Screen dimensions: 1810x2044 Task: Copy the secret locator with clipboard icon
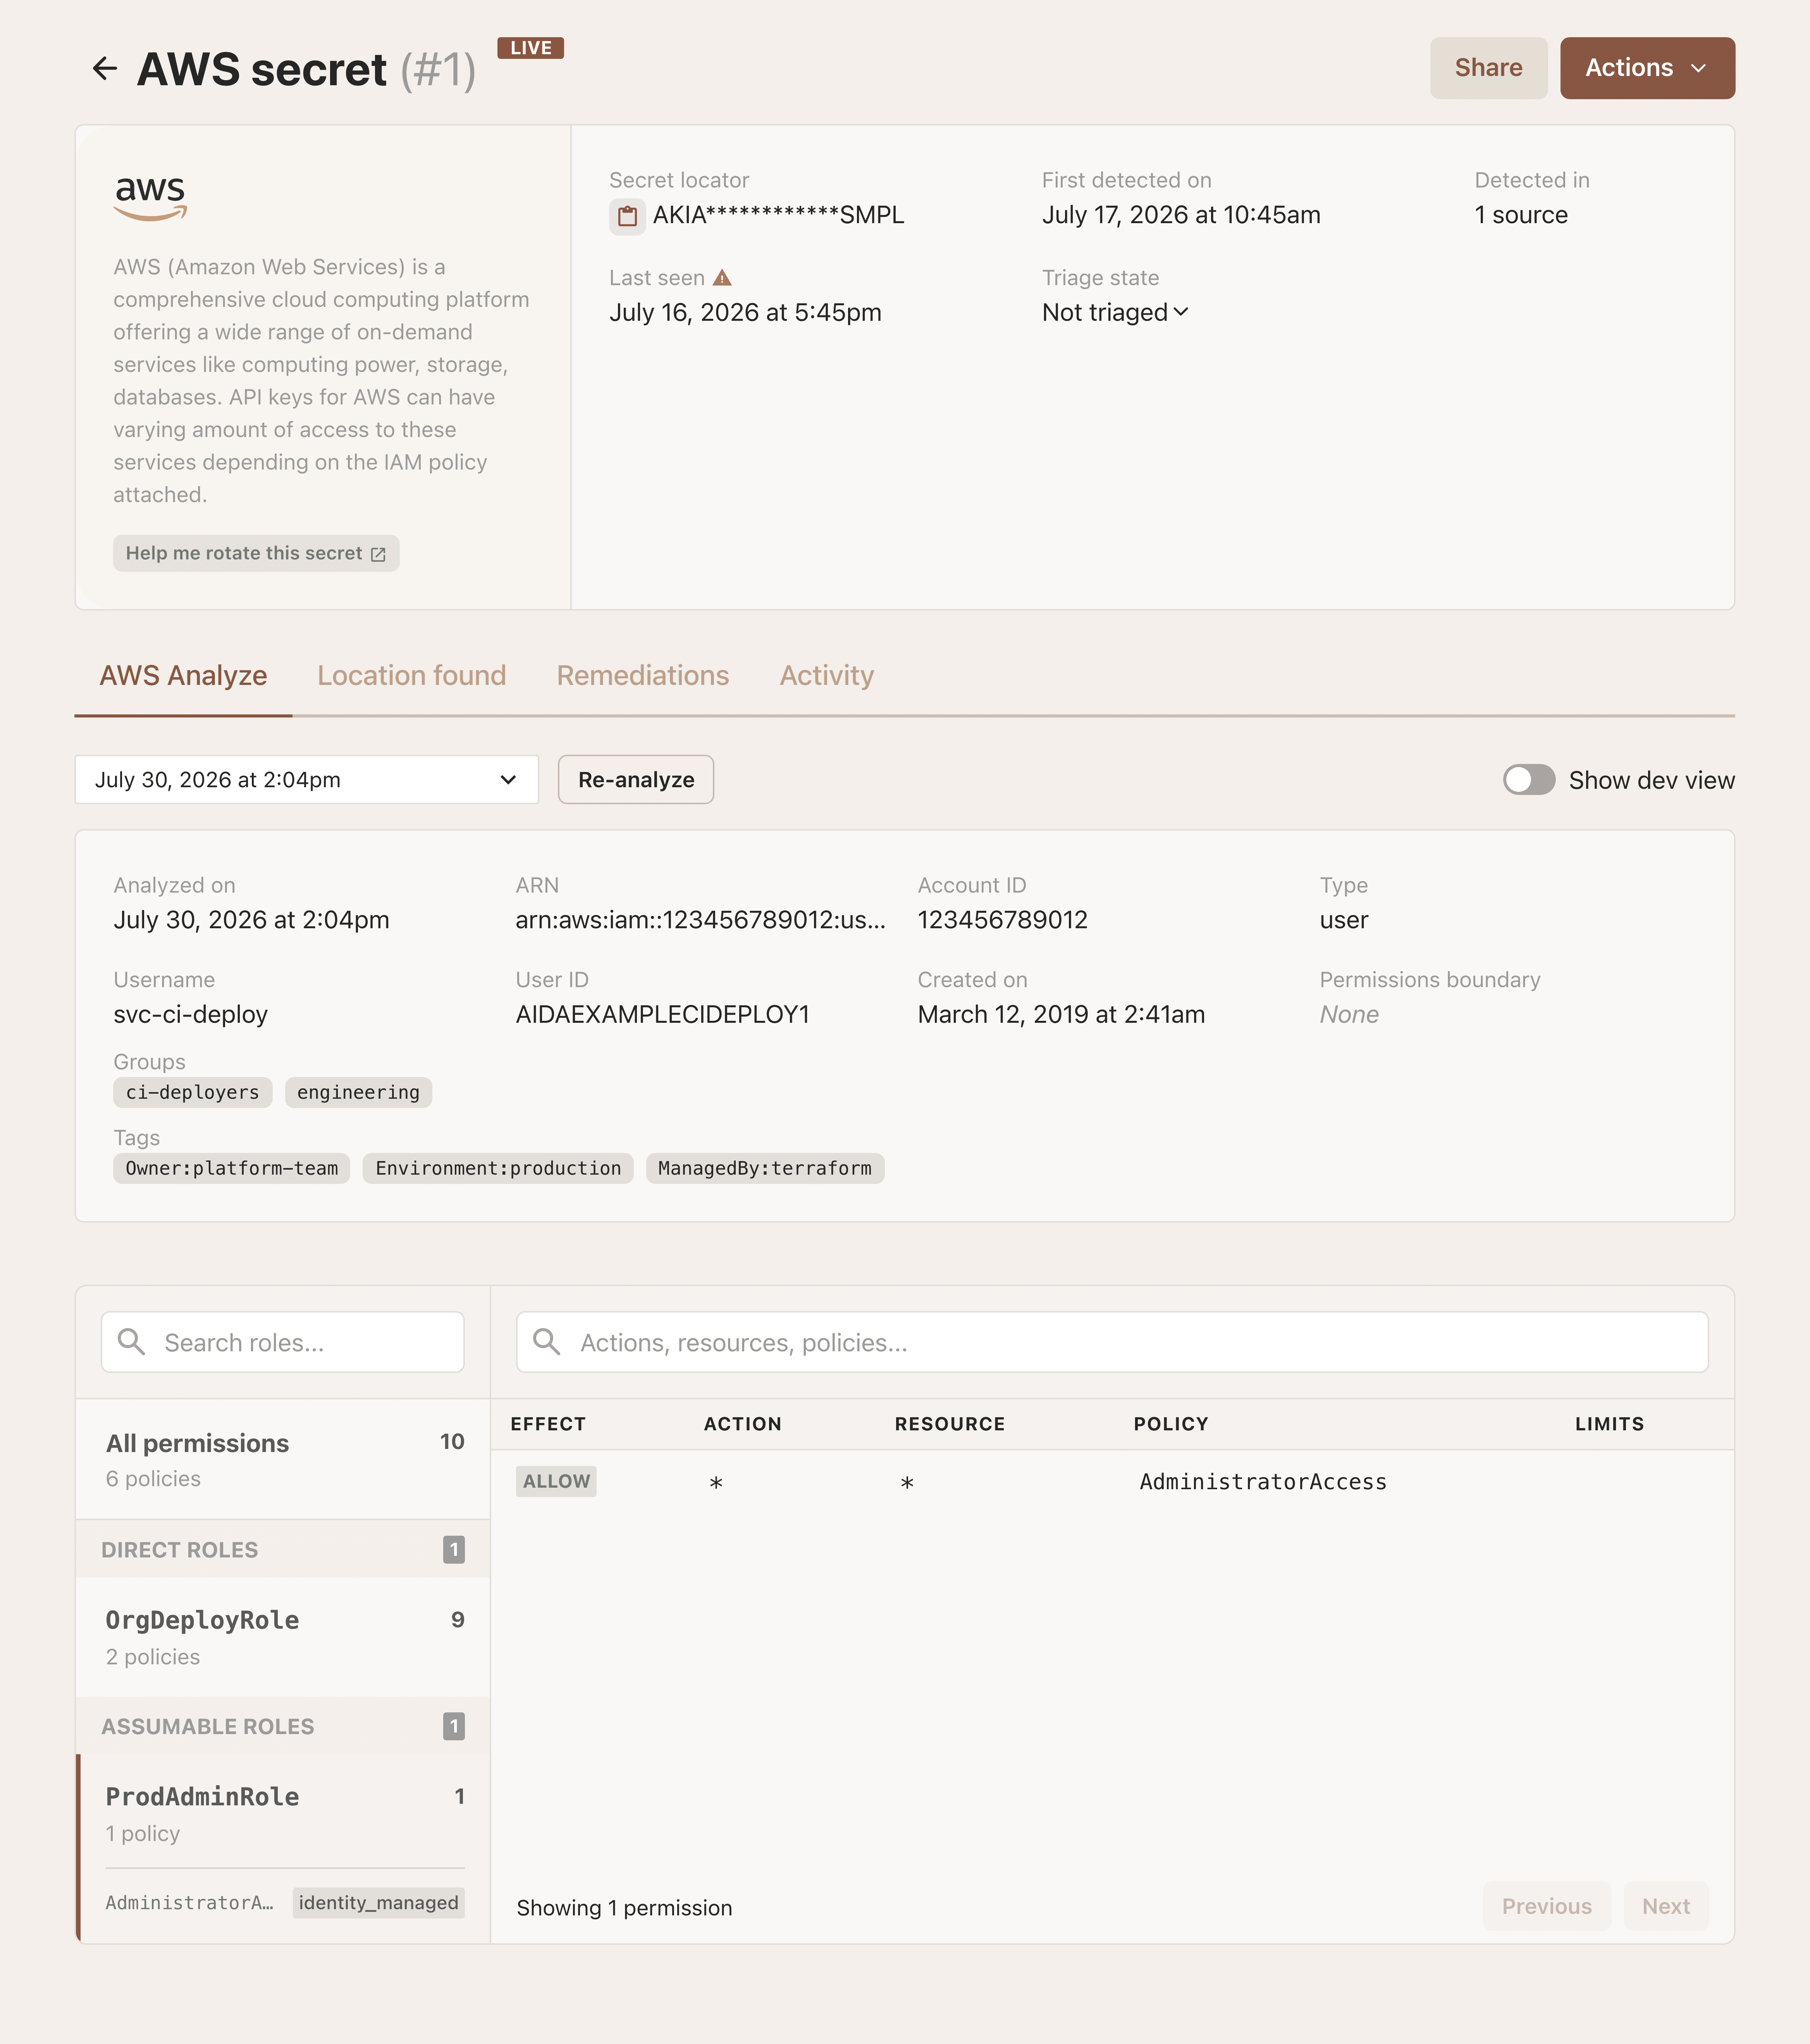tap(627, 216)
